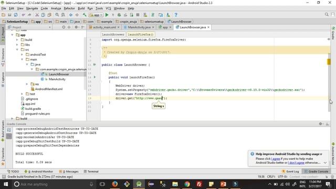Open the TODO tool window
Viewport: 336px width, 189px height.
click(x=13, y=172)
